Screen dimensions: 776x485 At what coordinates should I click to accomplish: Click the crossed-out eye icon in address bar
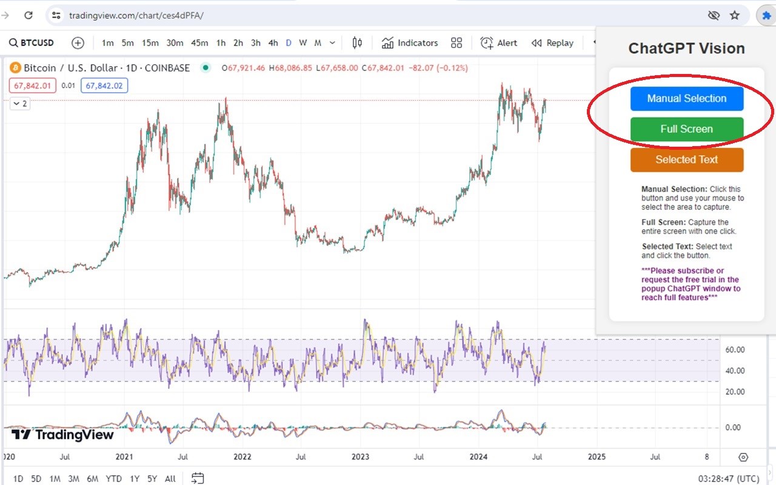(x=714, y=15)
